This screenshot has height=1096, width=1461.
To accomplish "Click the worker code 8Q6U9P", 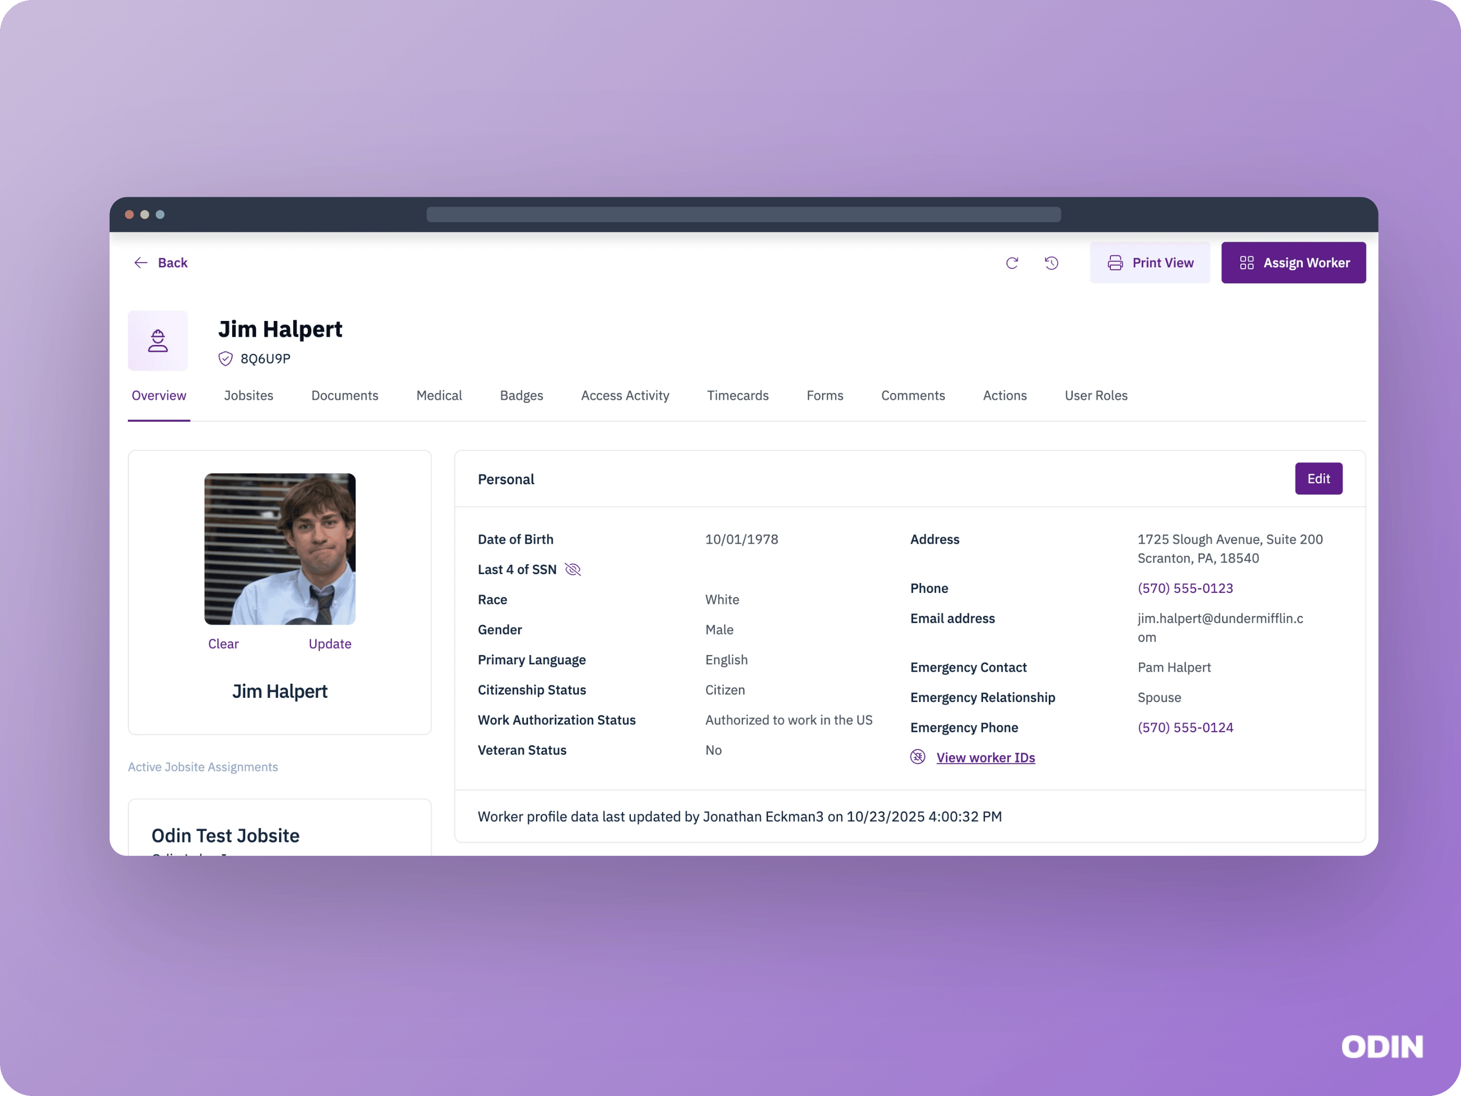I will [x=266, y=359].
